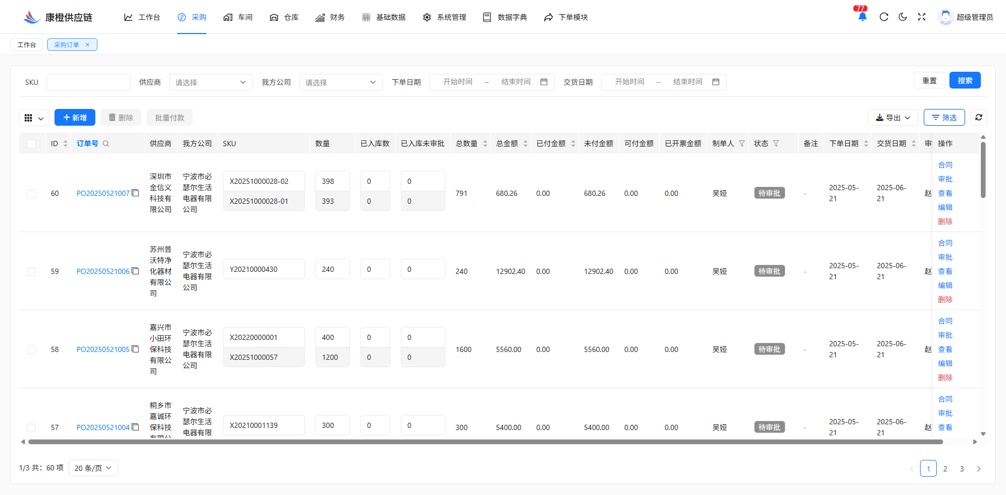Switch to the 工作台 tab
The width and height of the screenshot is (1006, 495).
[27, 45]
